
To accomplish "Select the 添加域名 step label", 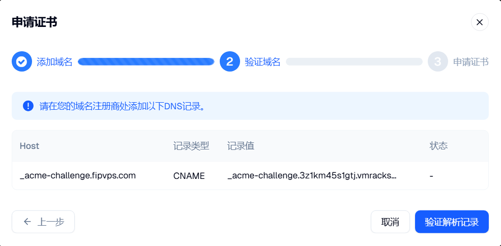I will (54, 61).
